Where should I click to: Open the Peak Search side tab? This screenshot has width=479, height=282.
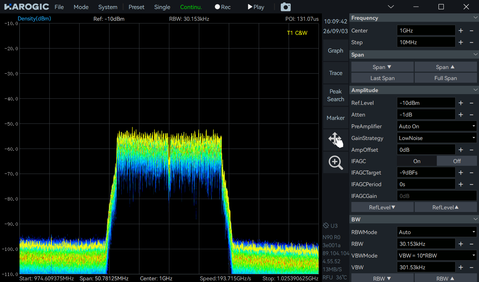[336, 95]
